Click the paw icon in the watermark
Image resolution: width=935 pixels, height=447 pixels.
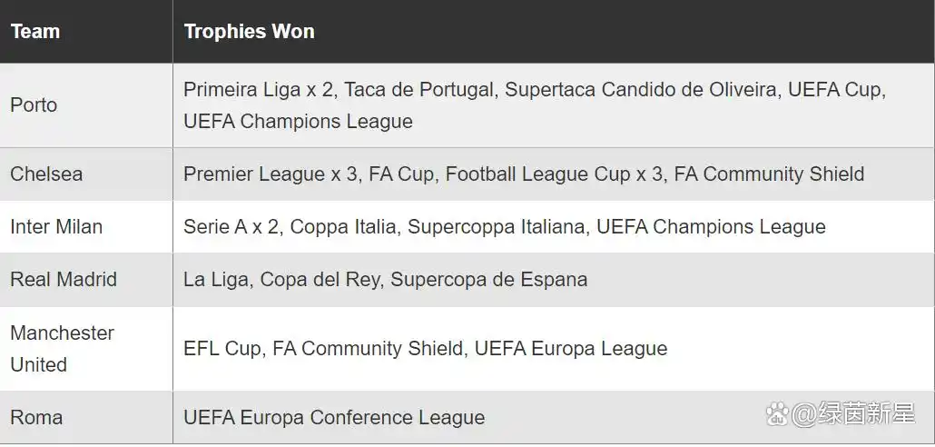click(777, 413)
